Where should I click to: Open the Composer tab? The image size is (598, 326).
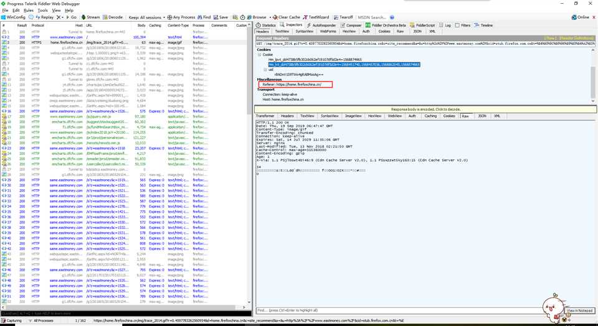pyautogui.click(x=351, y=26)
